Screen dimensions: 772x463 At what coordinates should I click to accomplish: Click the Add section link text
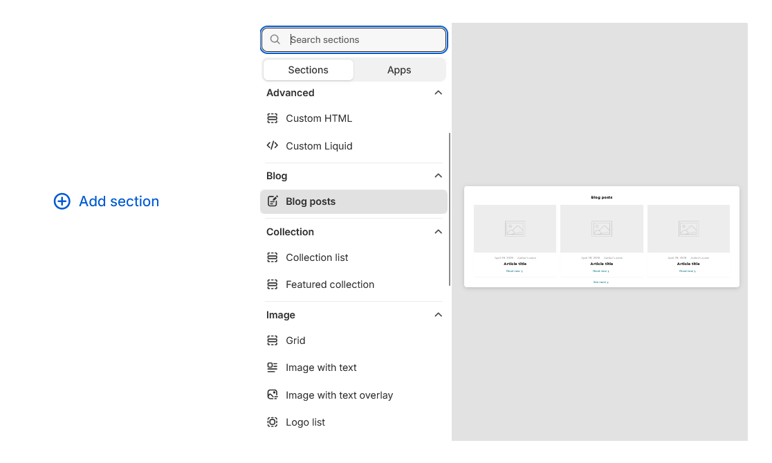119,201
